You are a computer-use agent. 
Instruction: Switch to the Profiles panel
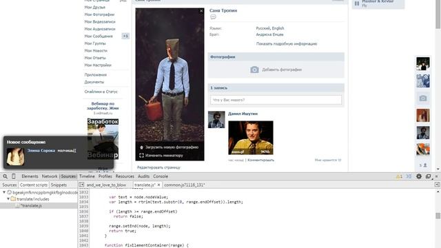(105, 176)
